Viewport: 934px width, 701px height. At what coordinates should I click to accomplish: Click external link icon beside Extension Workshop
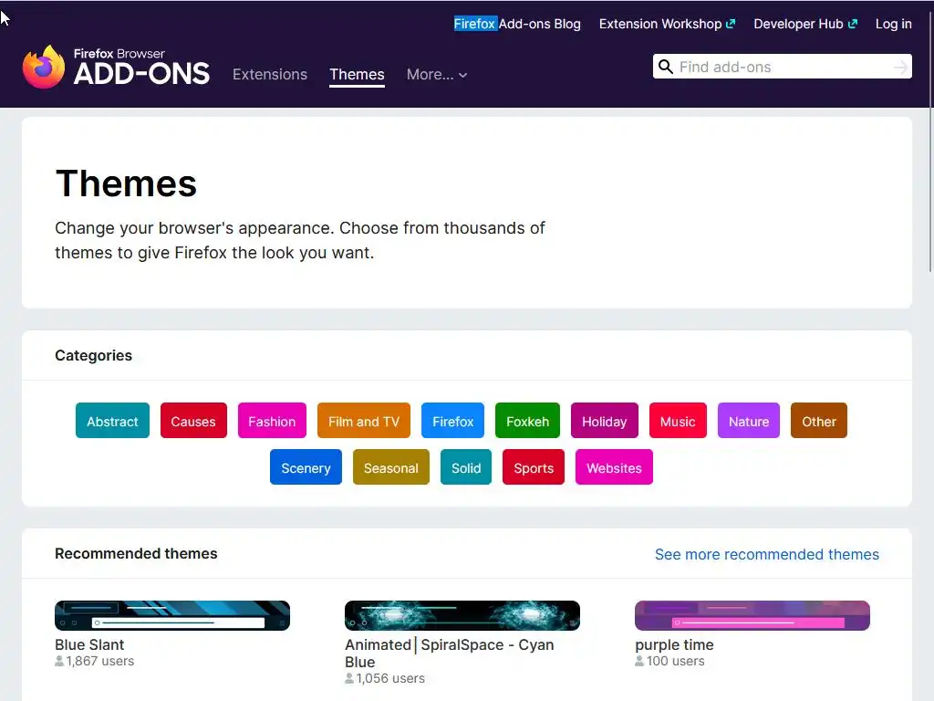tap(731, 24)
